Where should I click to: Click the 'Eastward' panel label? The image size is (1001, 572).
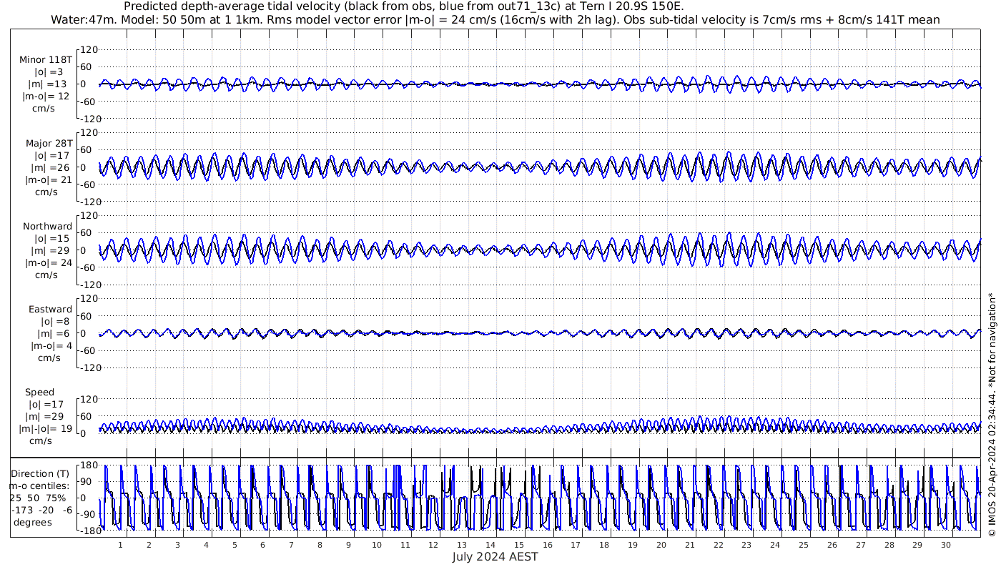pos(50,310)
